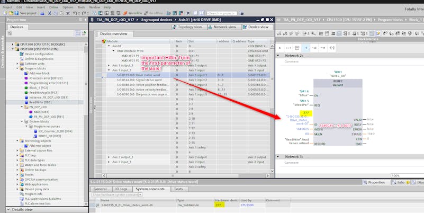Click the Device configuration tree icon

[x=22, y=54]
